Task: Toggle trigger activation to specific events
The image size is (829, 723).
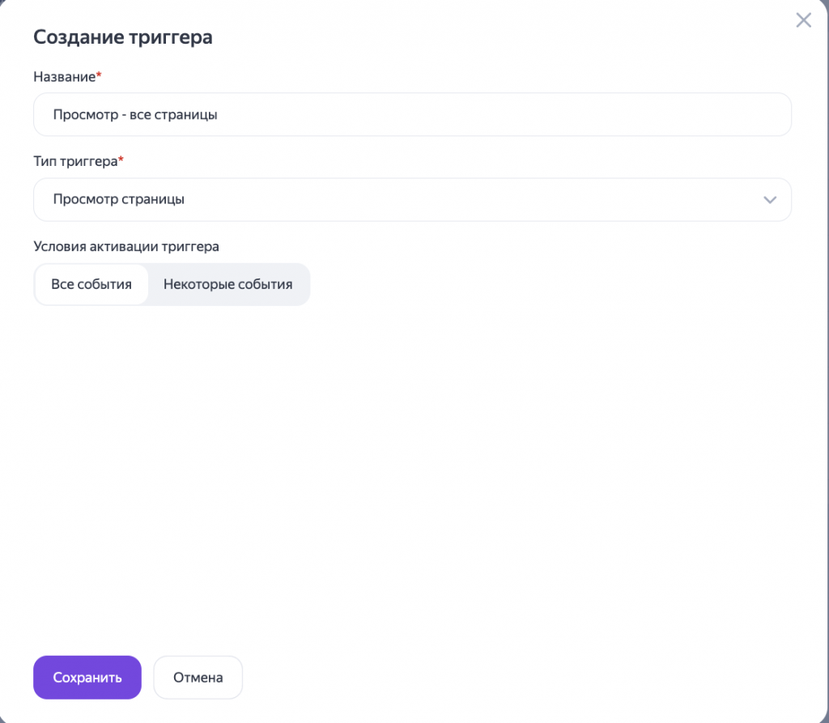Action: click(227, 284)
